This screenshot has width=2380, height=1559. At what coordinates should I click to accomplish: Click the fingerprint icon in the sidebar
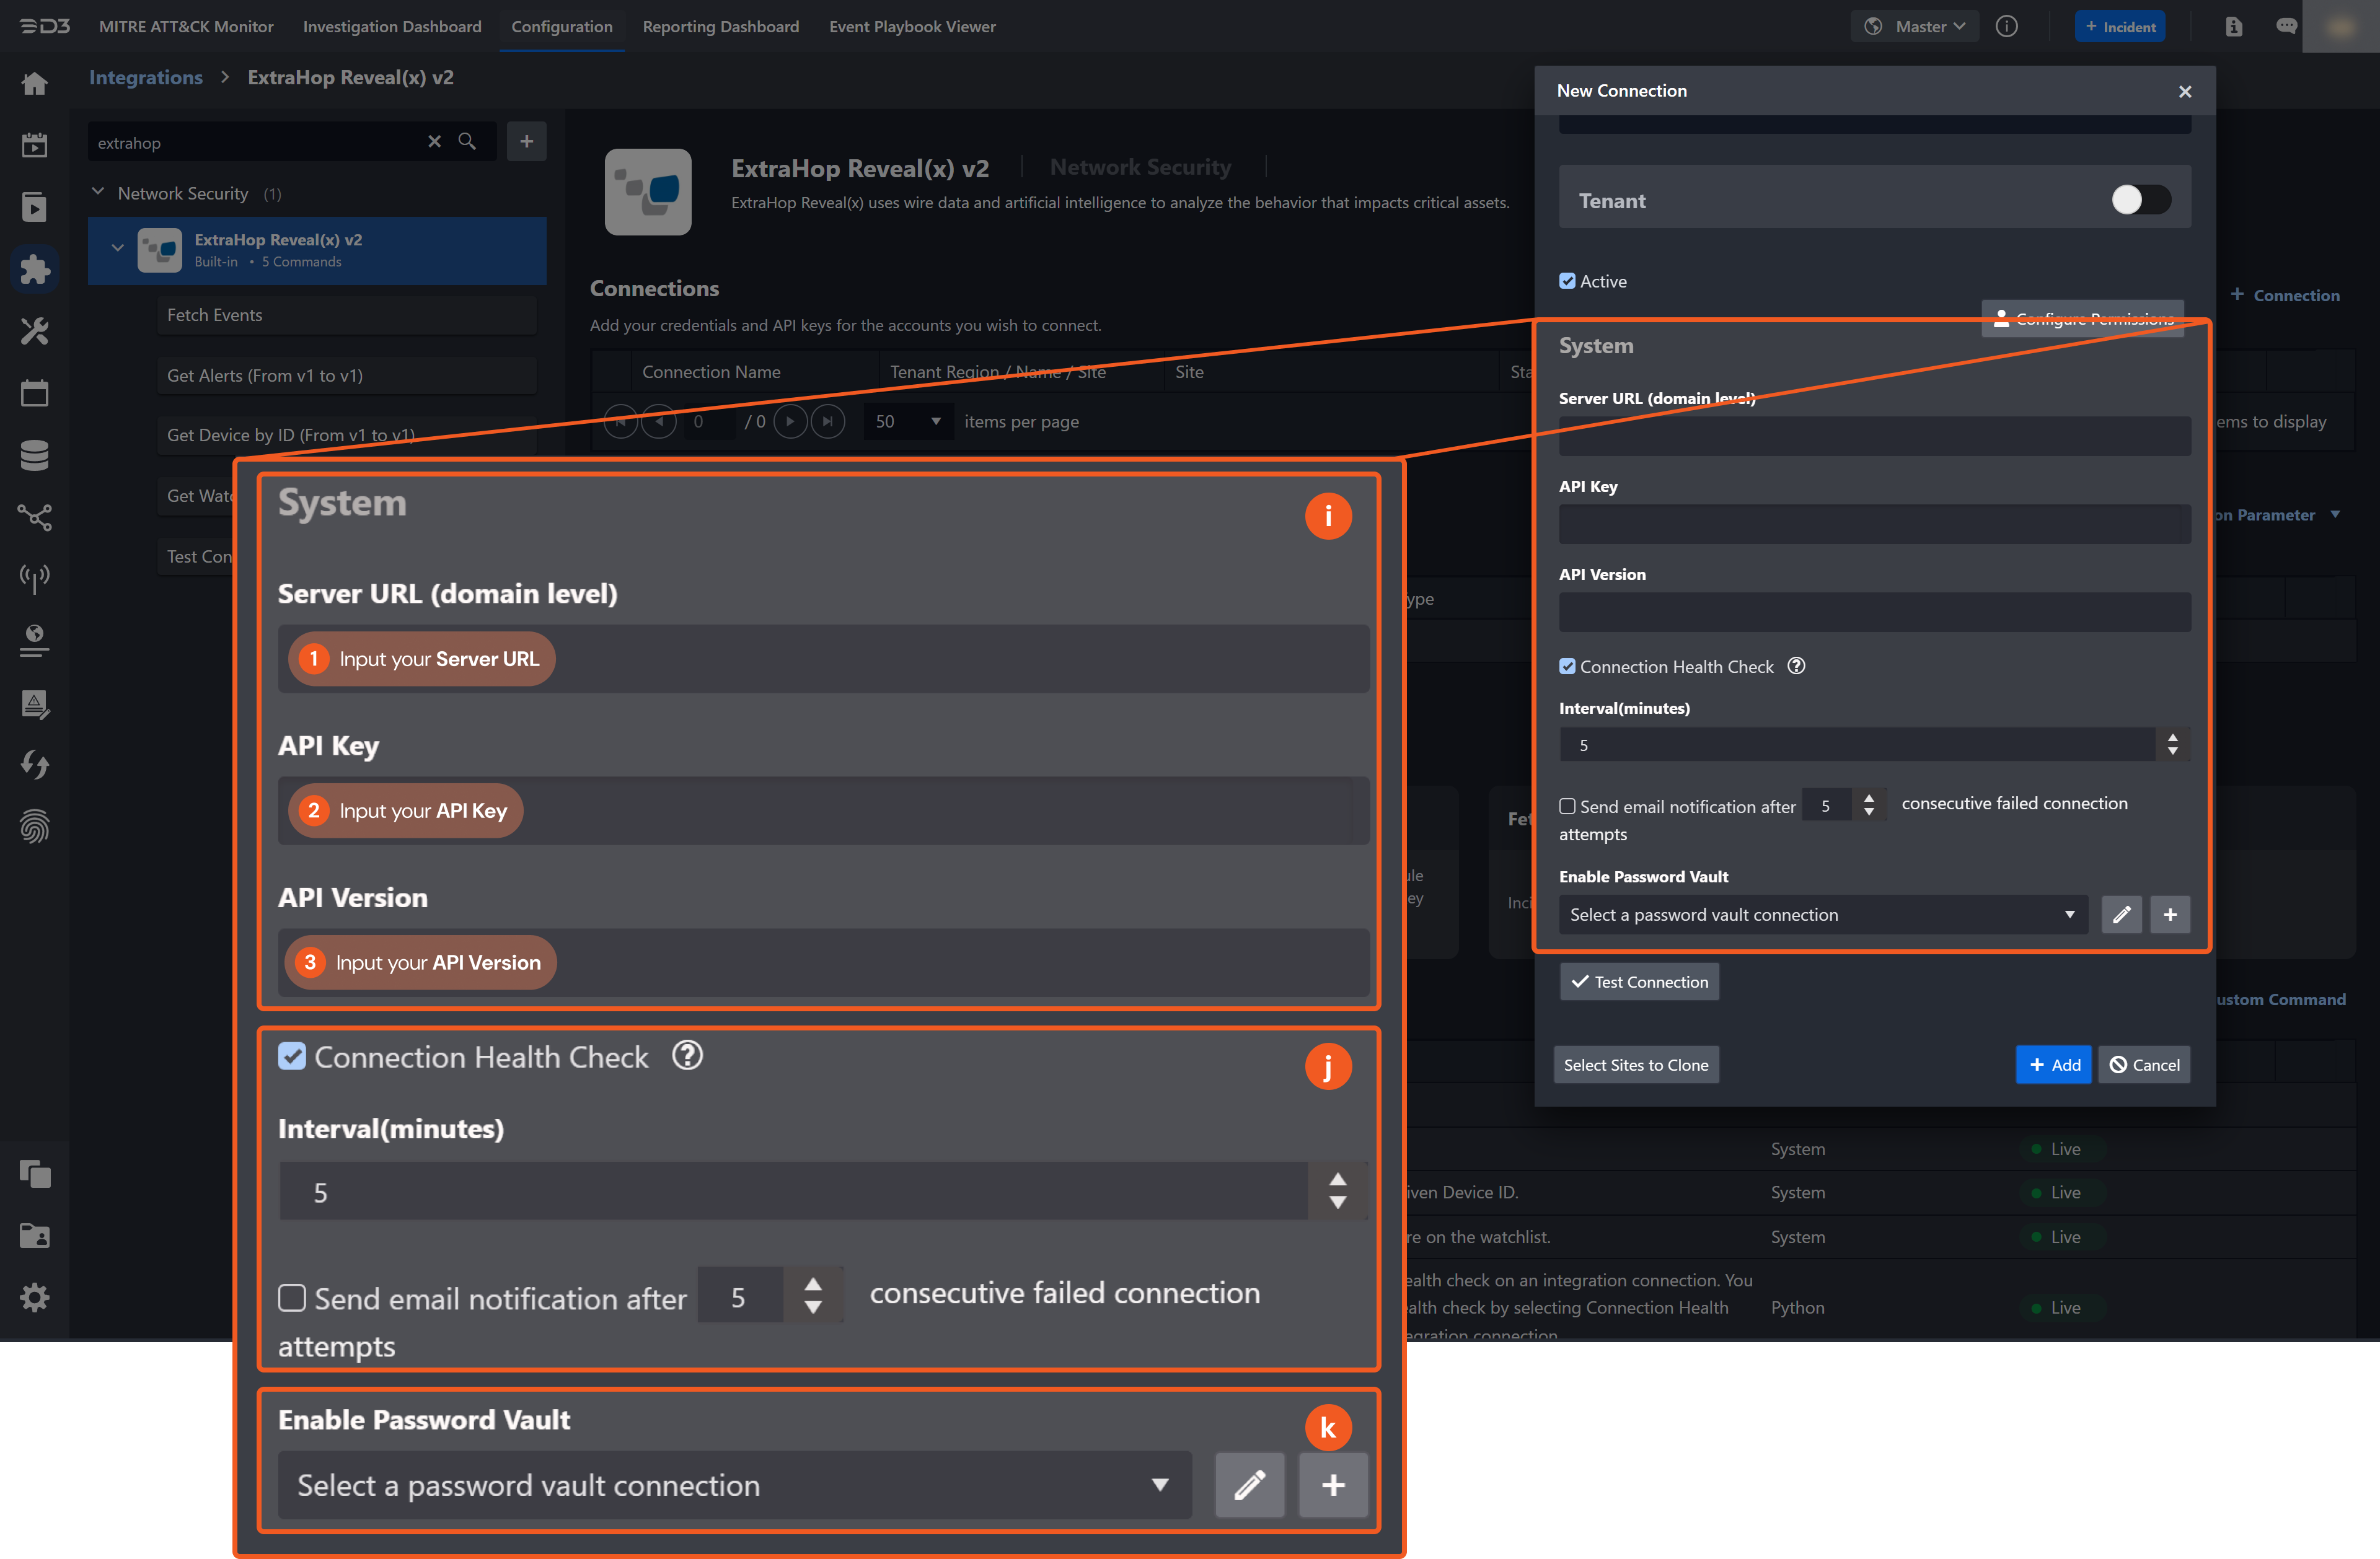point(34,826)
